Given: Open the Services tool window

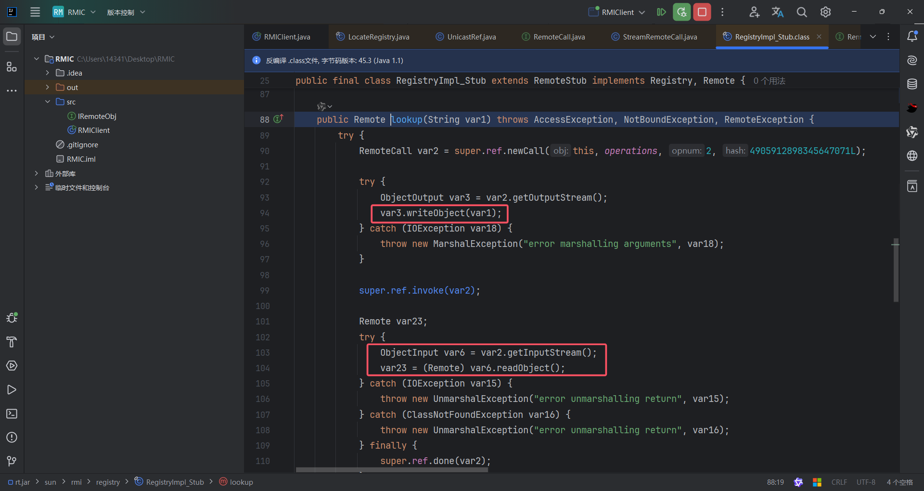Looking at the screenshot, I should click(x=12, y=366).
